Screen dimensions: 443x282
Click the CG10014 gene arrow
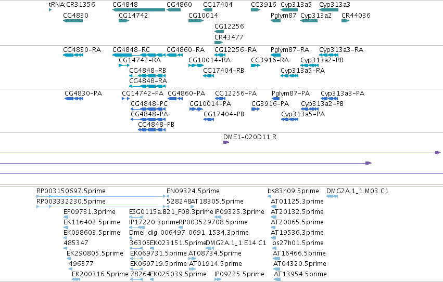coord(196,21)
